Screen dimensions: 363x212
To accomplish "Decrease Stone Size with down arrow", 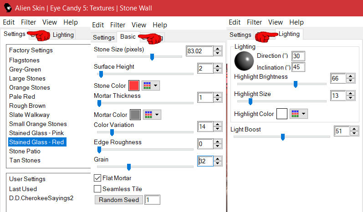I will pyautogui.click(x=217, y=53).
